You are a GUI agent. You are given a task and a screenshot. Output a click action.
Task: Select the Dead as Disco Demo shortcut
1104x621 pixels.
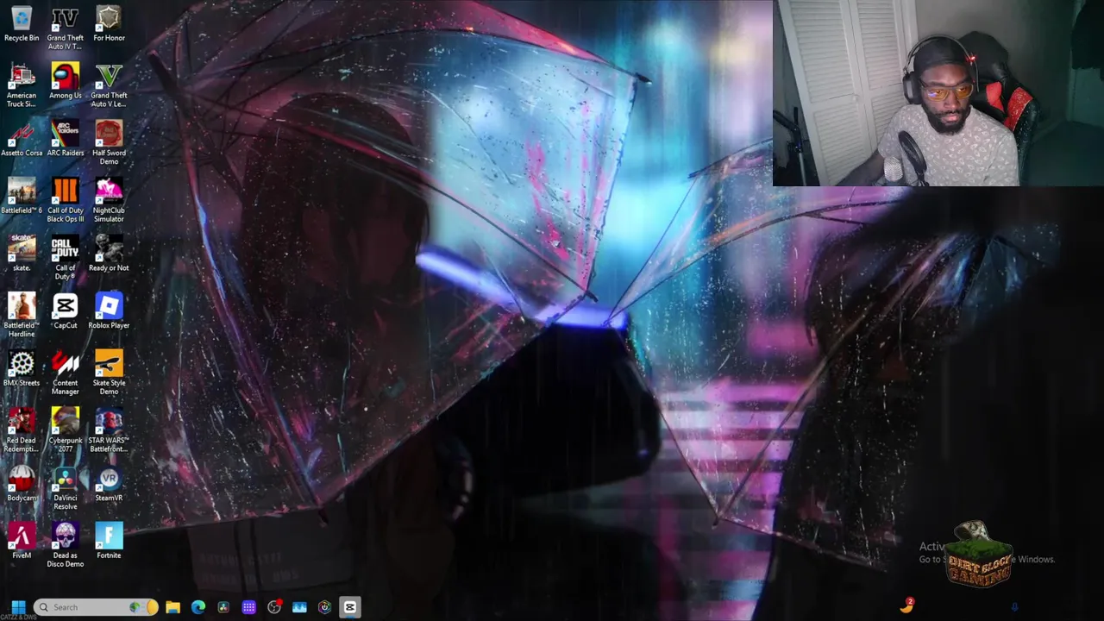[65, 545]
